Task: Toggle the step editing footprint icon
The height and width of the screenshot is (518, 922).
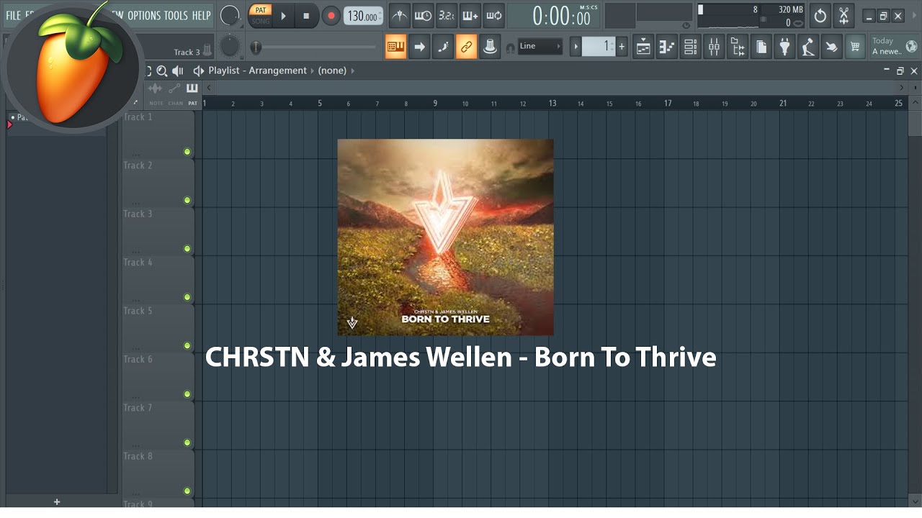Action: tap(443, 47)
